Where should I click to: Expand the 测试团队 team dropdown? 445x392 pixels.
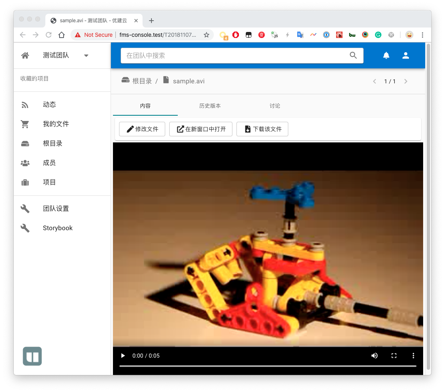pos(86,56)
